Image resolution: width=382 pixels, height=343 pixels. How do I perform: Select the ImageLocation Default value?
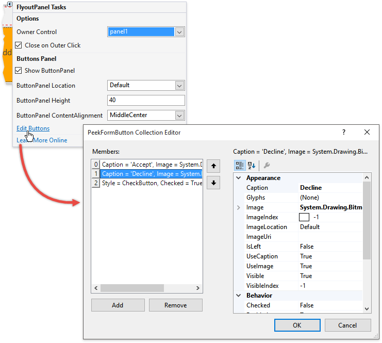coord(310,227)
